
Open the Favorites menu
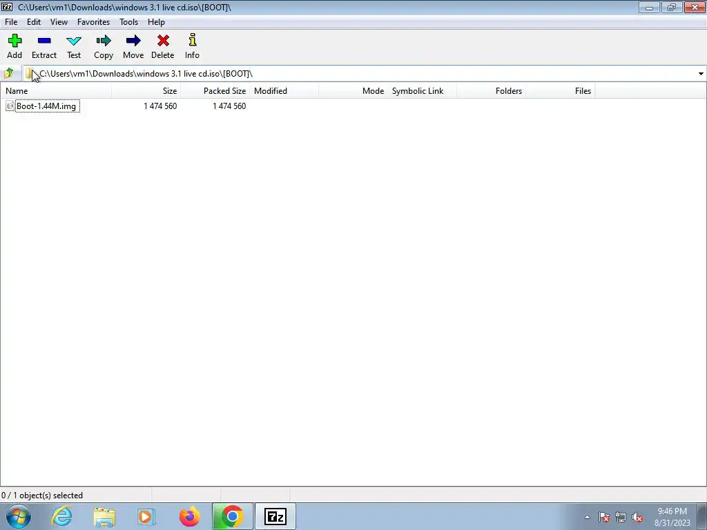93,22
